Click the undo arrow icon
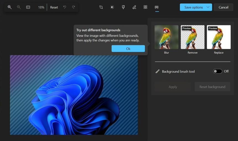Screen dimensions: 238x141 pos(64,7)
